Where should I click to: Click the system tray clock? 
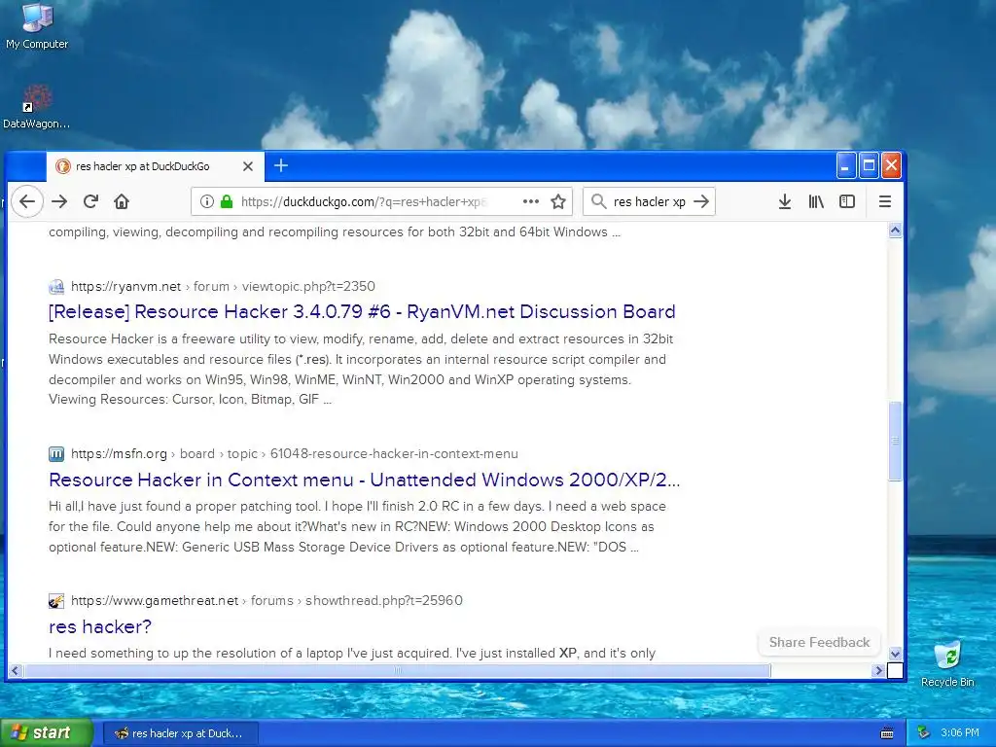pos(960,733)
